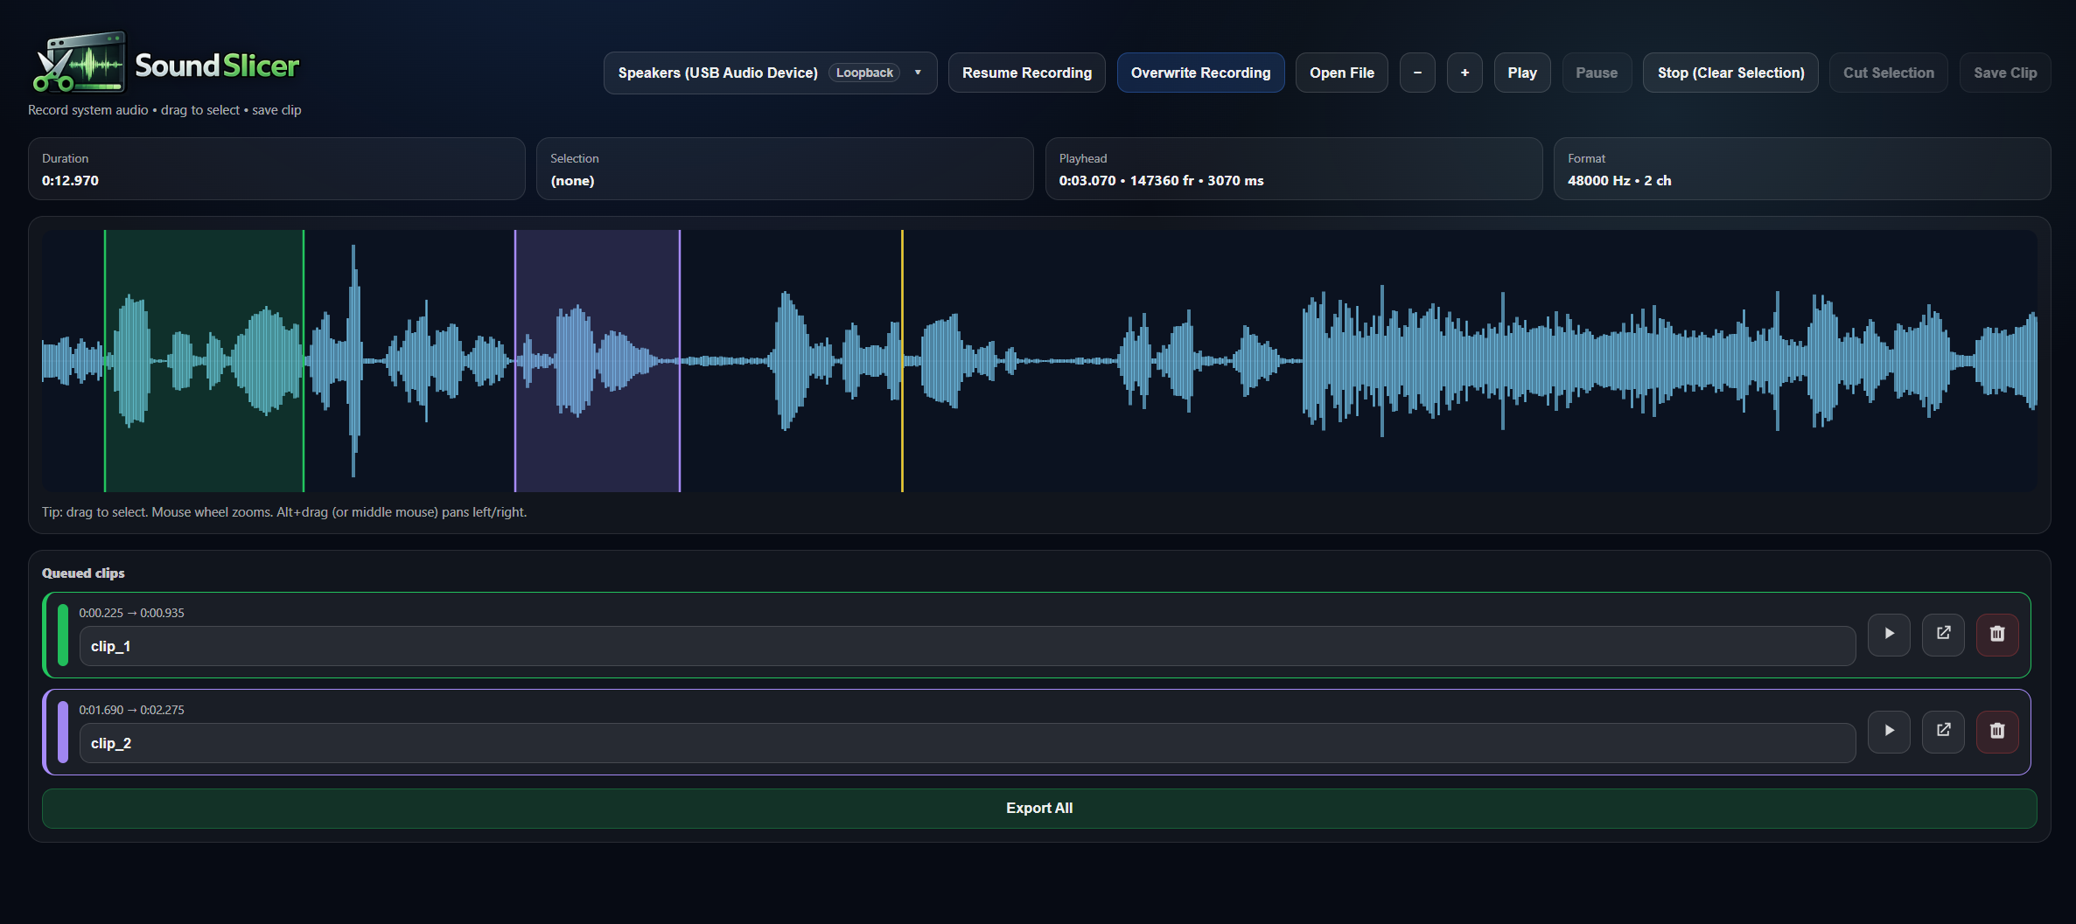
Task: Toggle Loopback on the Speakers device
Action: tap(864, 73)
